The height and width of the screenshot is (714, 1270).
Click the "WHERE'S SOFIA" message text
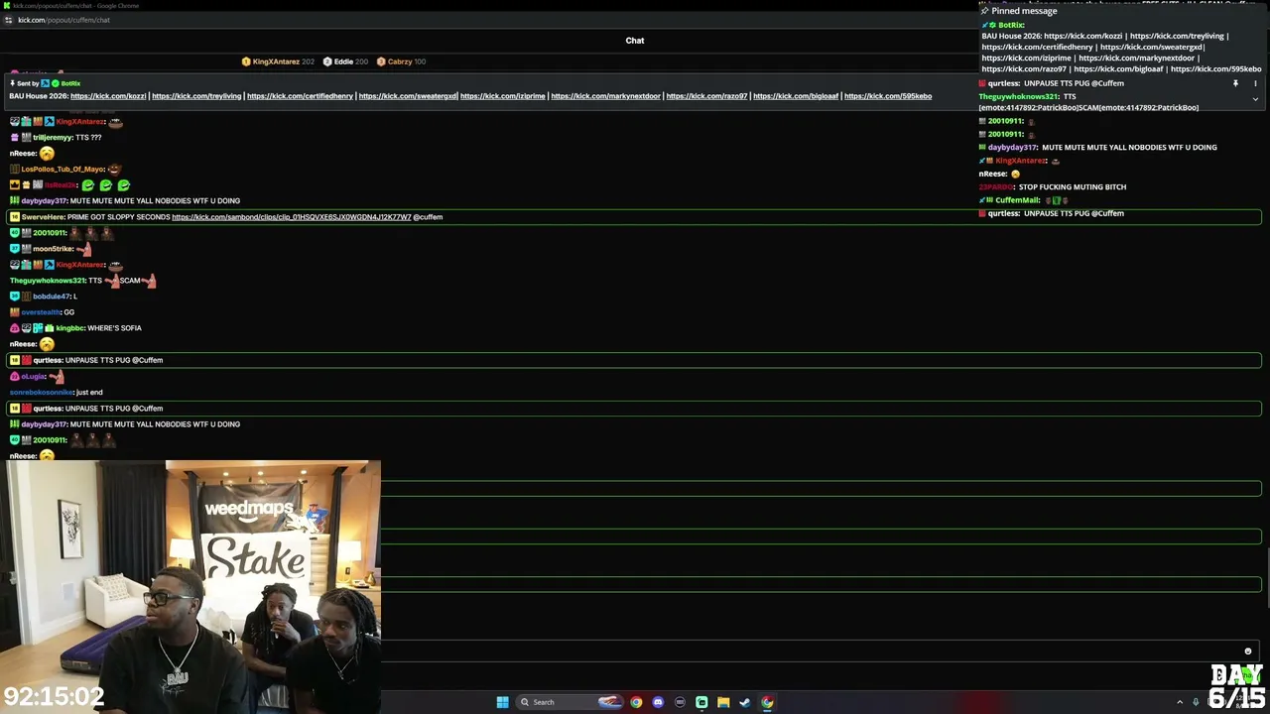[114, 328]
